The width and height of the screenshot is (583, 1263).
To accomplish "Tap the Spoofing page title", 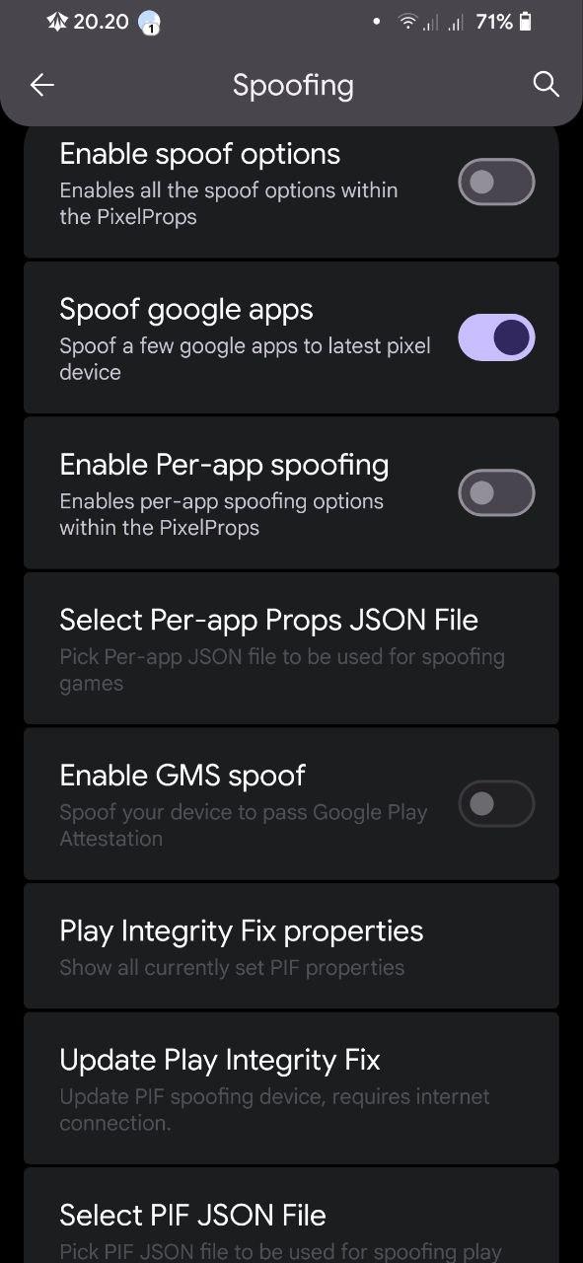I will coord(293,85).
